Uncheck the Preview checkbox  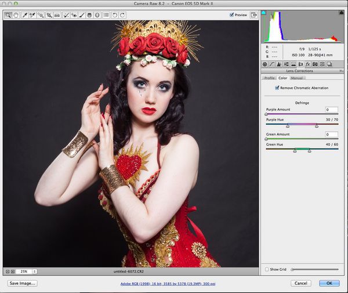(232, 15)
